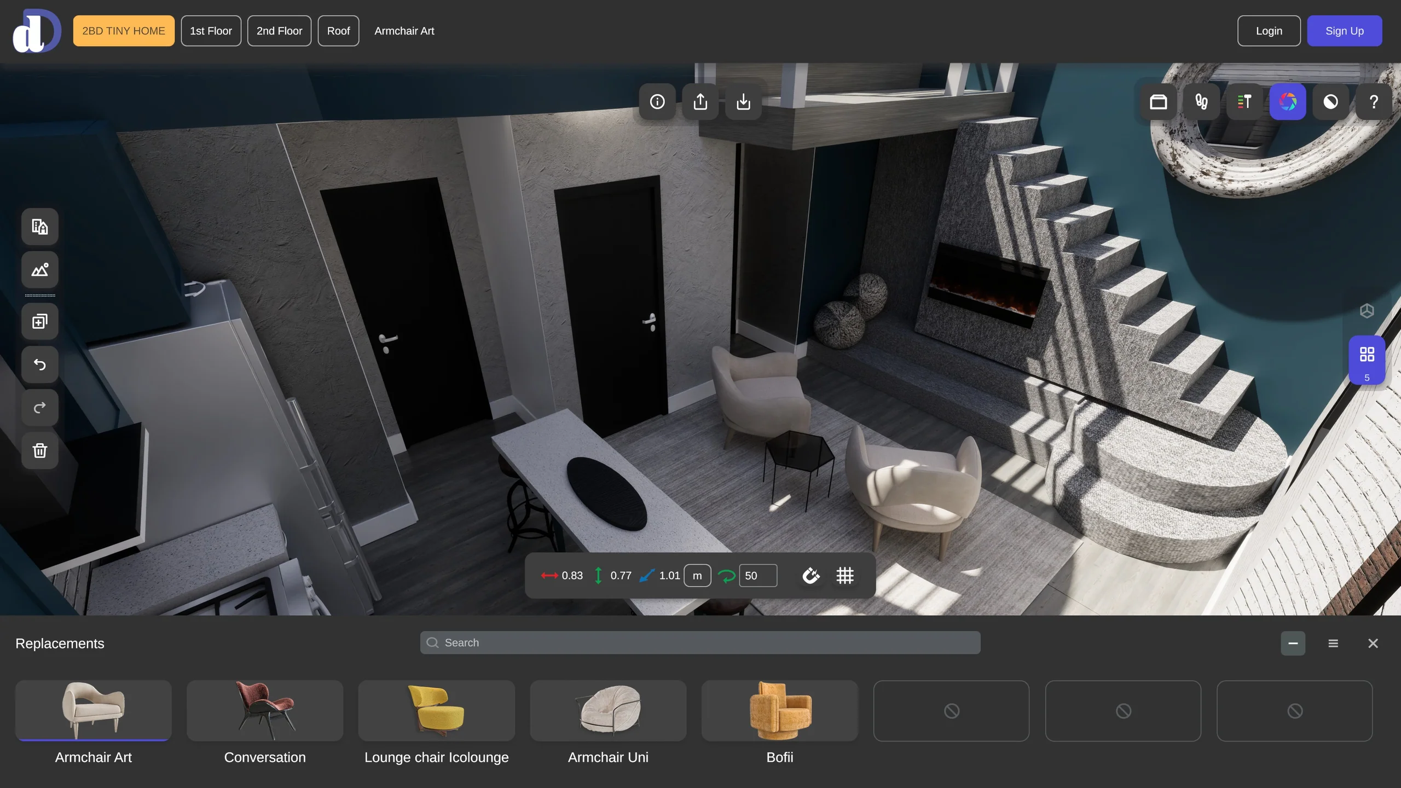Toggle the day night contrast icon
Image resolution: width=1401 pixels, height=788 pixels.
[1330, 102]
